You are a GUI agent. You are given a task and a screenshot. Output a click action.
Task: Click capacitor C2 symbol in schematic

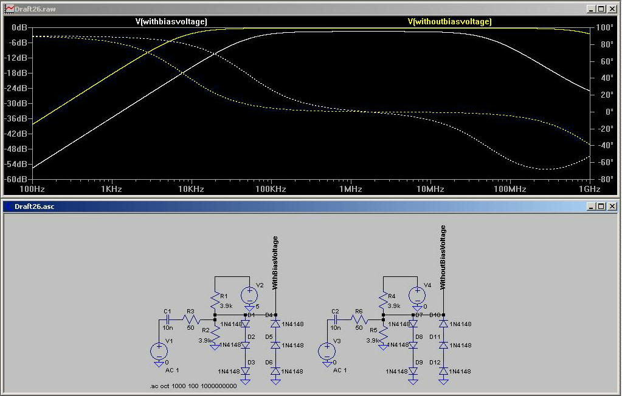[336, 319]
